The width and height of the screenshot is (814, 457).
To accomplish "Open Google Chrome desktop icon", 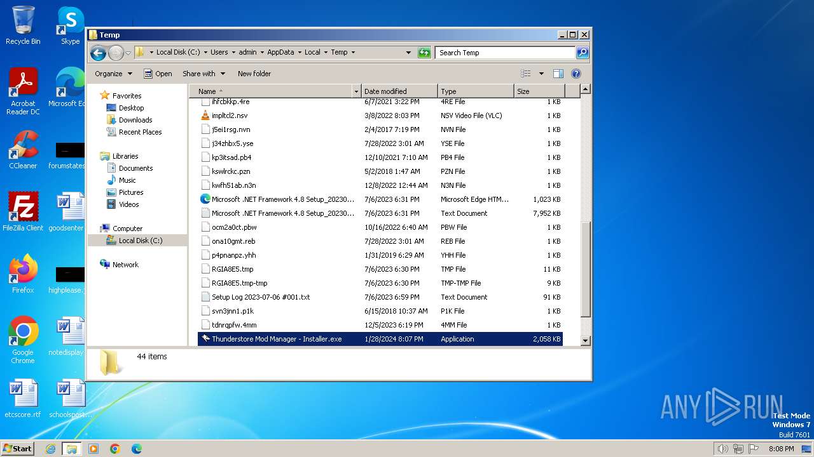I will (x=23, y=340).
